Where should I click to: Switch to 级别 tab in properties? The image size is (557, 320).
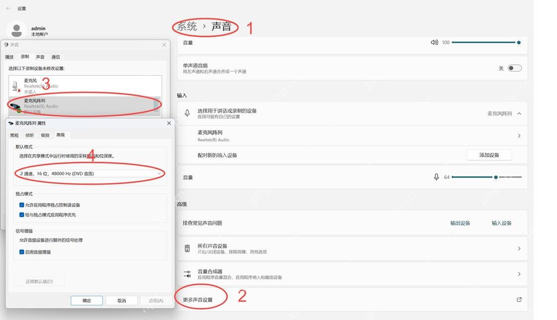[x=45, y=135]
